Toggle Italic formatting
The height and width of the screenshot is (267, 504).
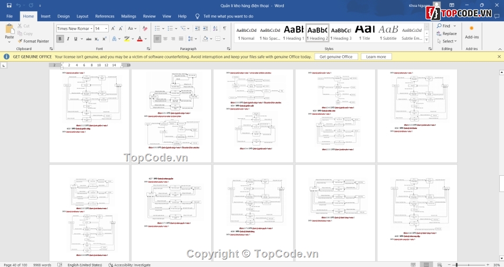(x=68, y=39)
